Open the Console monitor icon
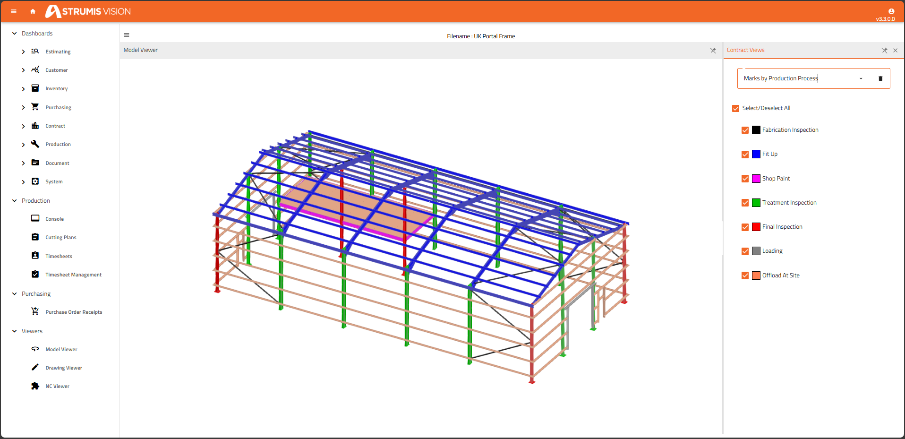905x439 pixels. coord(35,218)
